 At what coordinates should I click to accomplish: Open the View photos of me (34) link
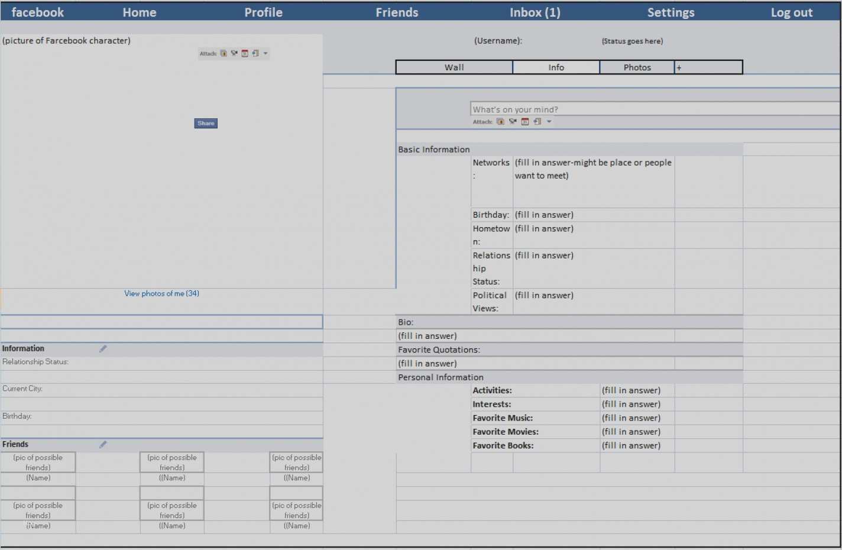pos(161,293)
